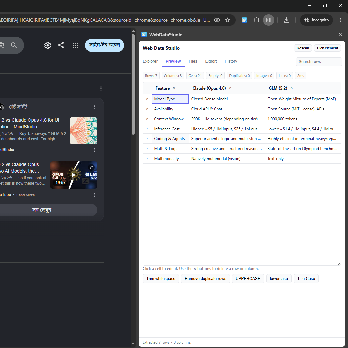Open the MindStudio article thumbnail
348x348 pixels.
[83, 131]
